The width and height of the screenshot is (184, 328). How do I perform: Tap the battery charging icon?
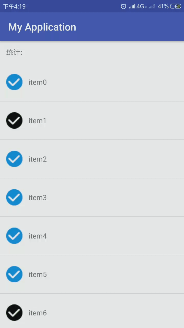coord(176,6)
